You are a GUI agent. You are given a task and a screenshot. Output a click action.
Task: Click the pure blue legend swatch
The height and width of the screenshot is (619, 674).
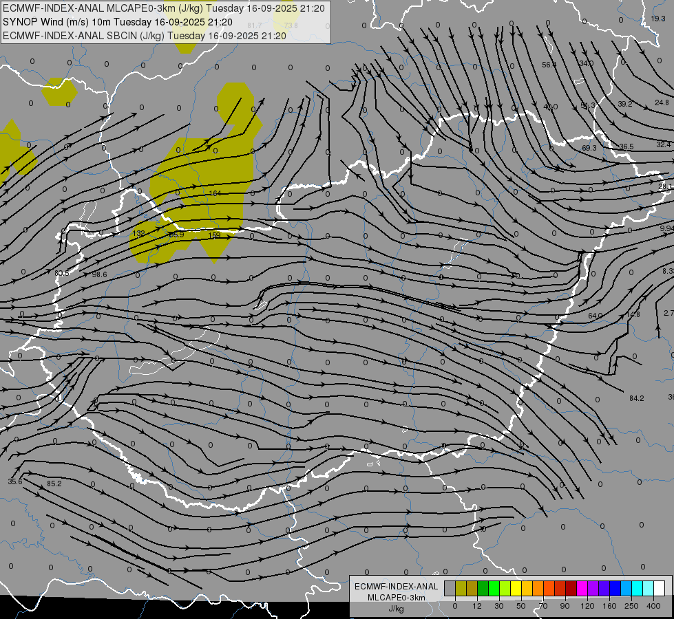coord(615,588)
